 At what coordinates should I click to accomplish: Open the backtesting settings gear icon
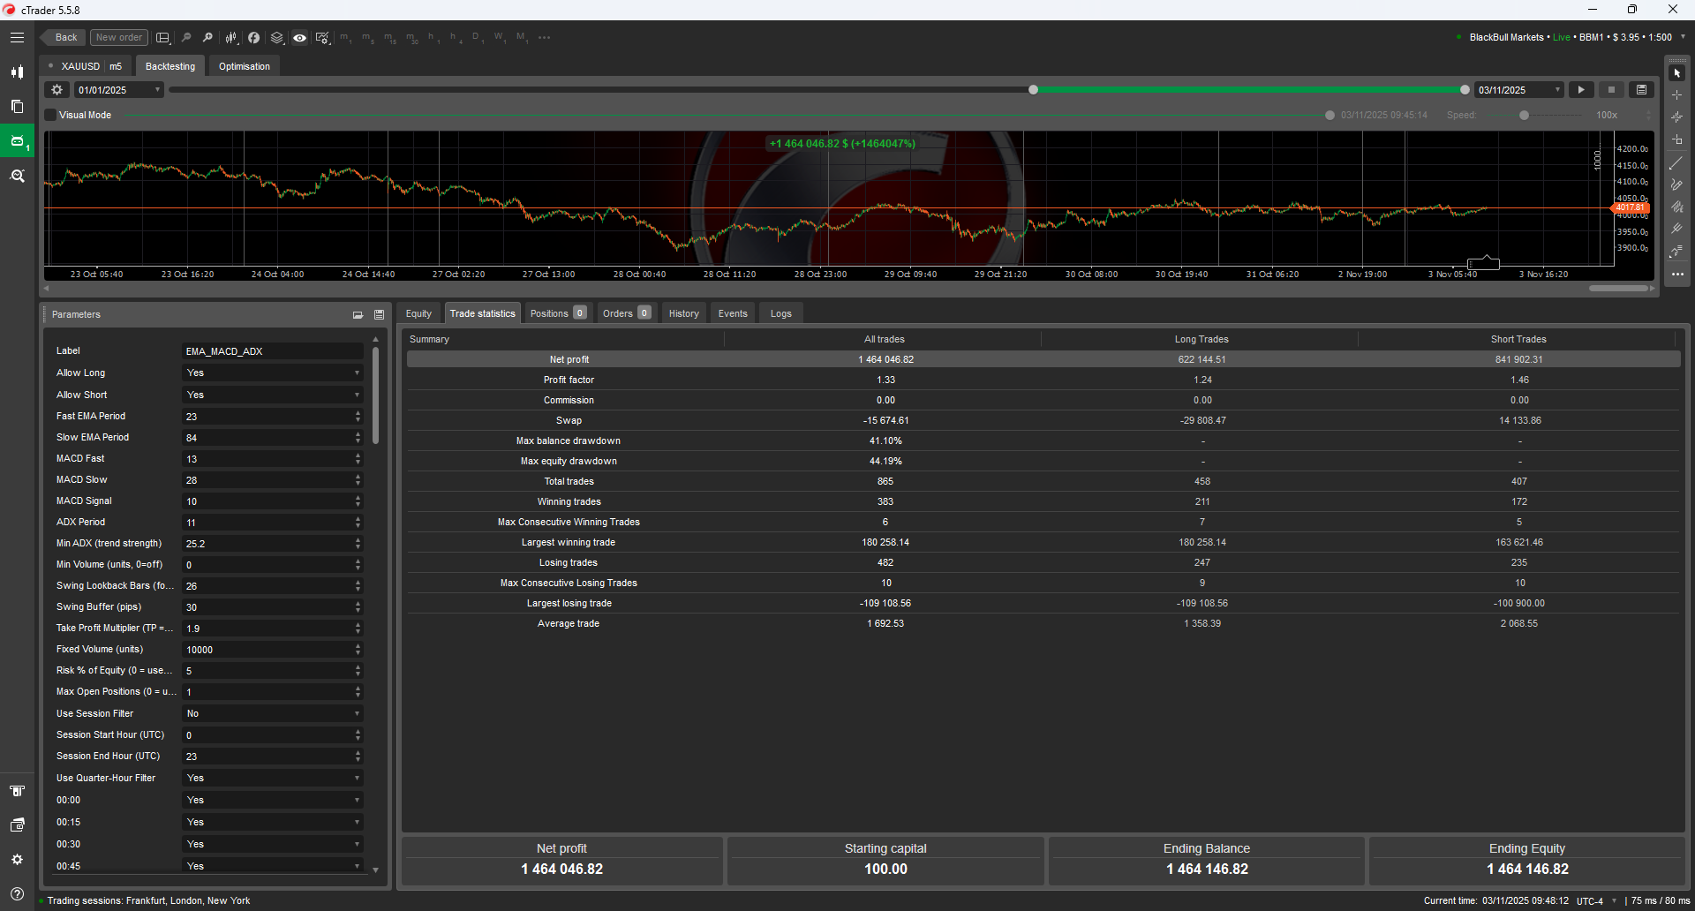tap(56, 89)
